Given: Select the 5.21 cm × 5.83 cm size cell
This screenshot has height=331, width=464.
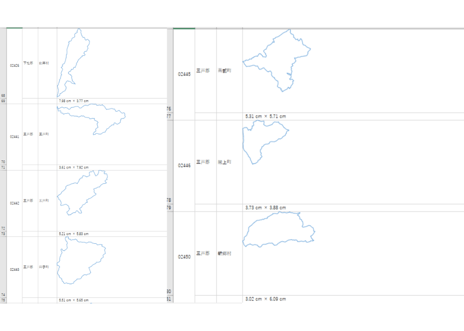Looking at the screenshot, I should 112,234.
